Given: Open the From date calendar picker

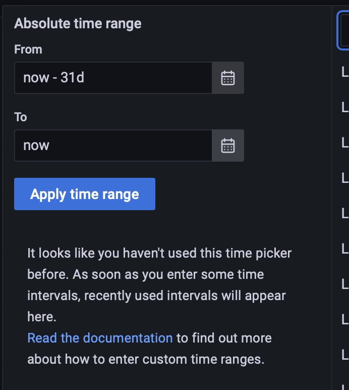Looking at the screenshot, I should coord(228,78).
